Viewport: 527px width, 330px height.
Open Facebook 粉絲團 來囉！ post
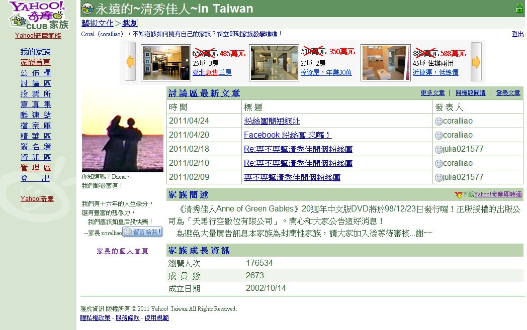288,135
